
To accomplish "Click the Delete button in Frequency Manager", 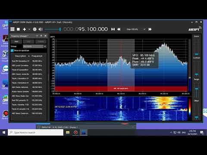I will click(41, 41).
